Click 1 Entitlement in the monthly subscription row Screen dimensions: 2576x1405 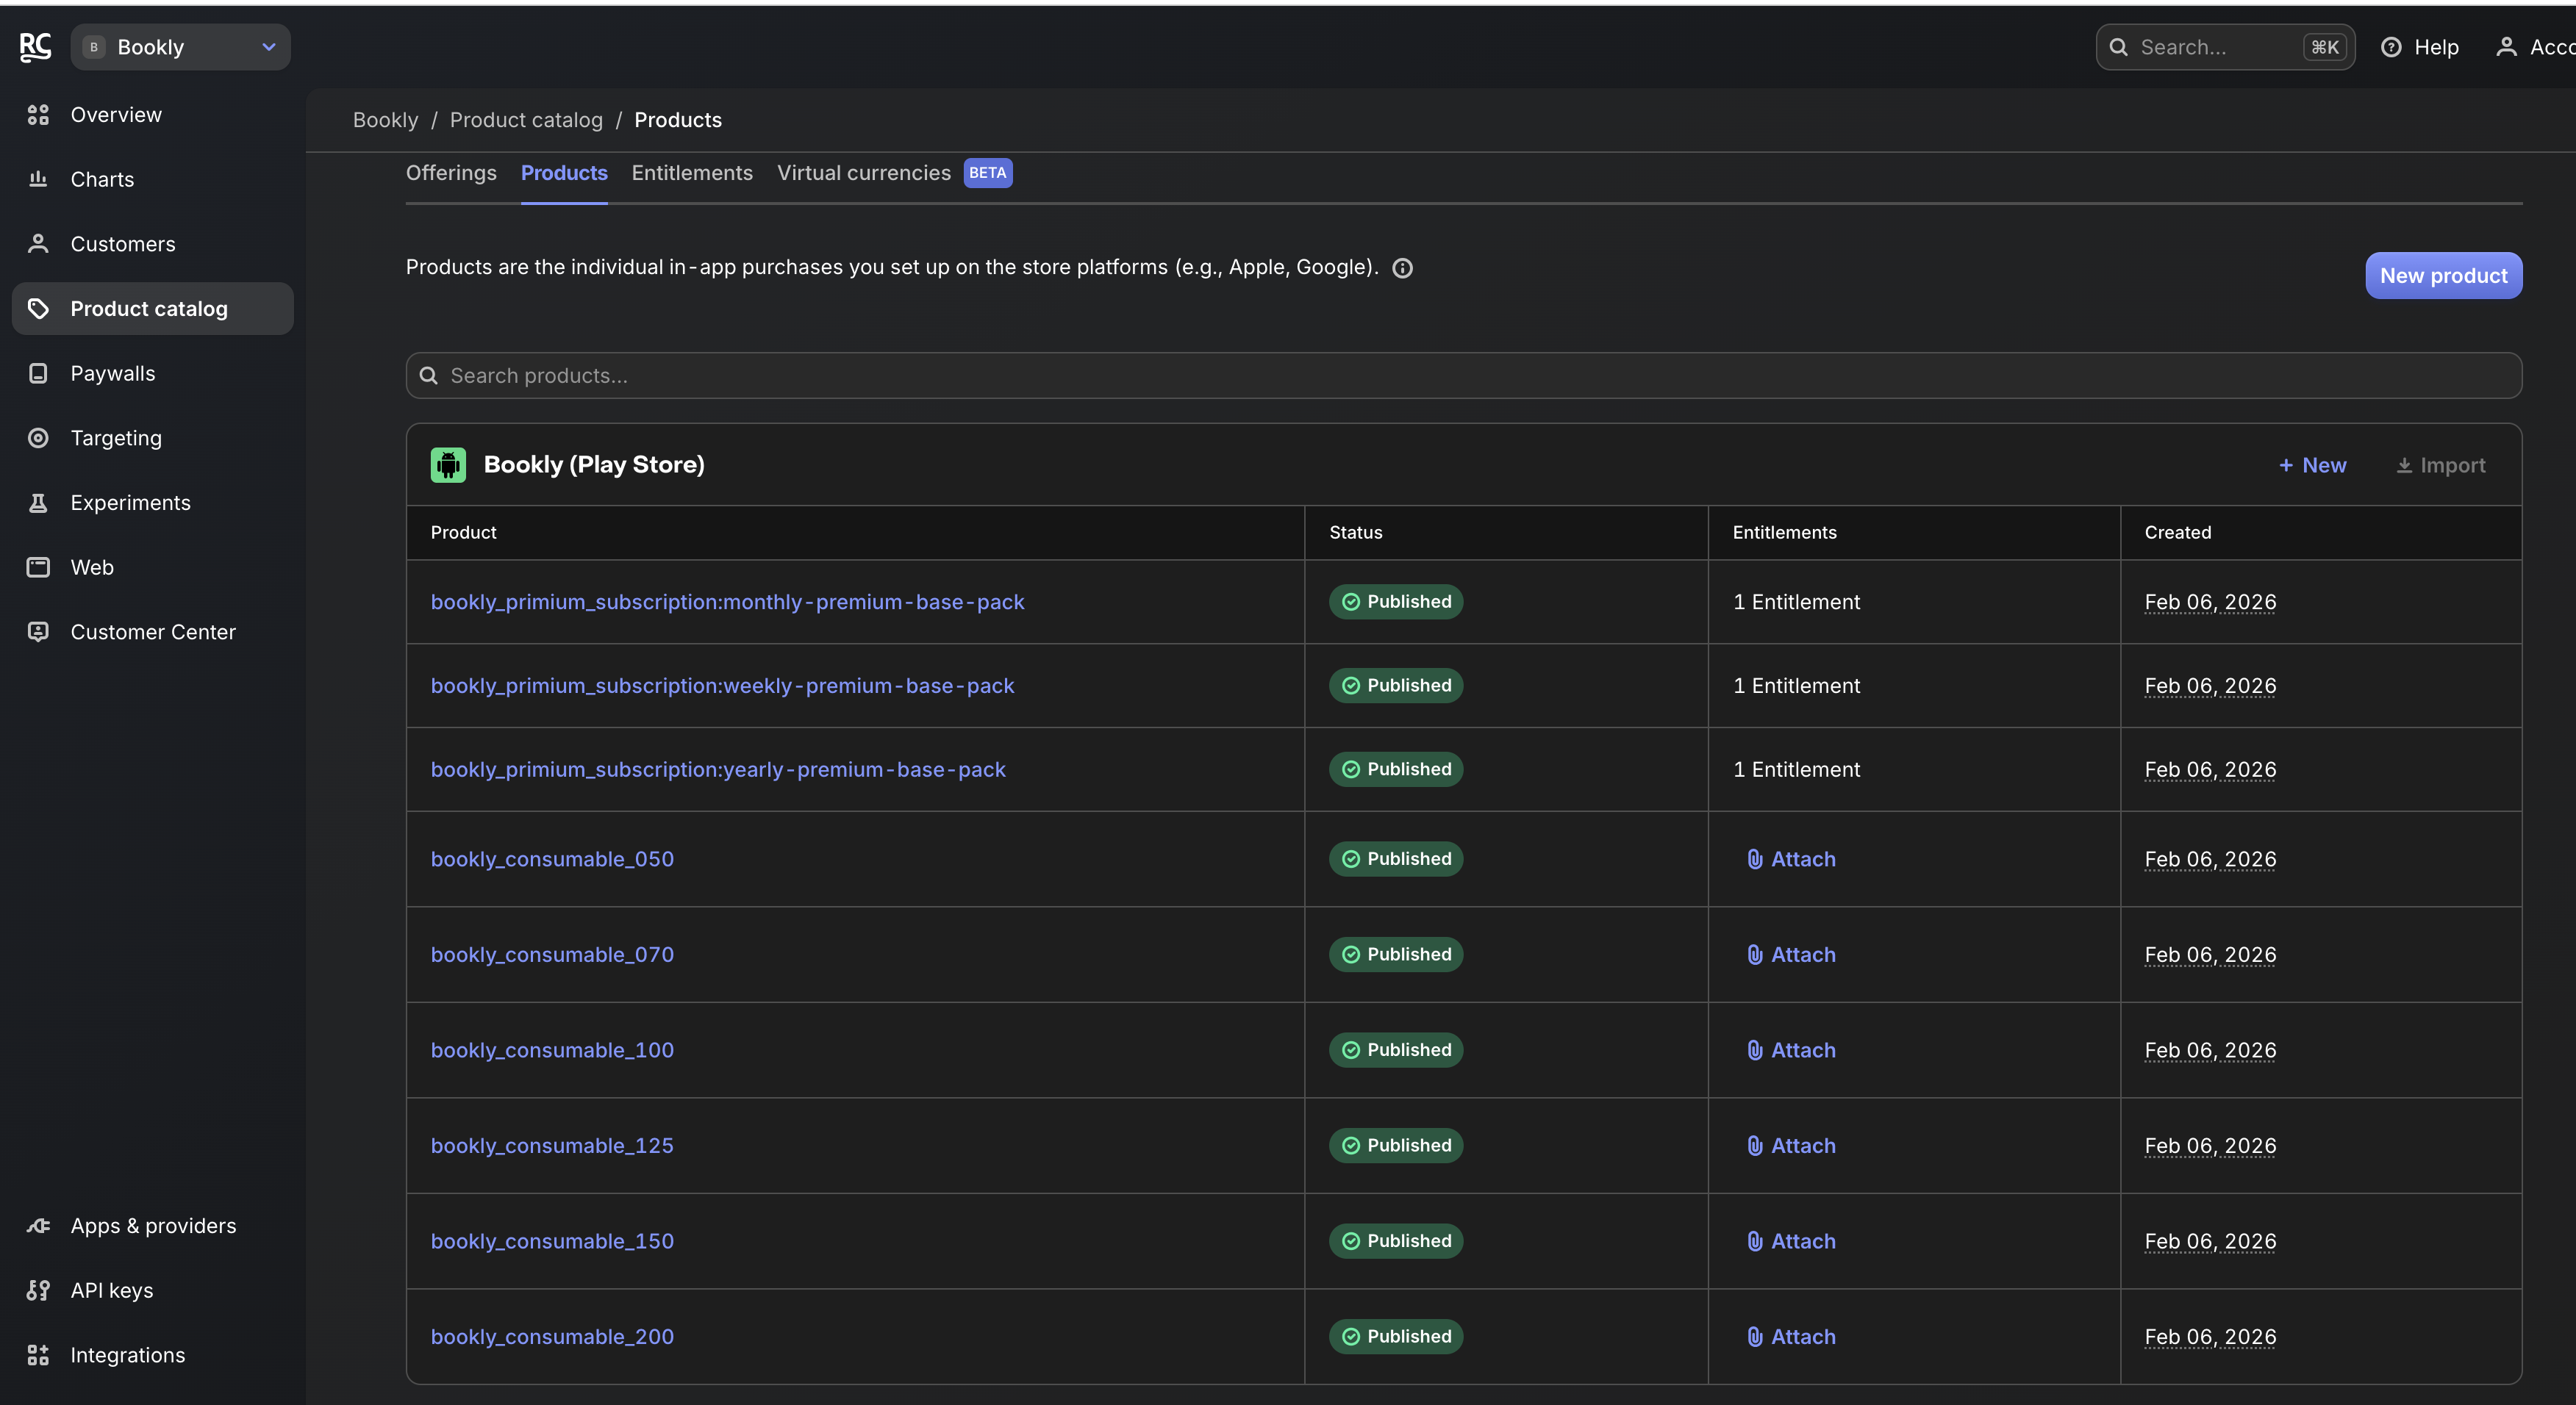(1796, 602)
